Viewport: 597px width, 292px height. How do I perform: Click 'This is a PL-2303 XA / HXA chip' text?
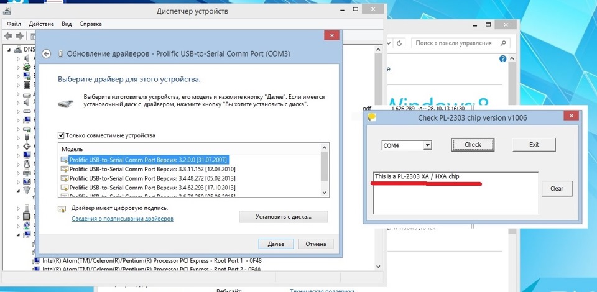[x=417, y=176]
